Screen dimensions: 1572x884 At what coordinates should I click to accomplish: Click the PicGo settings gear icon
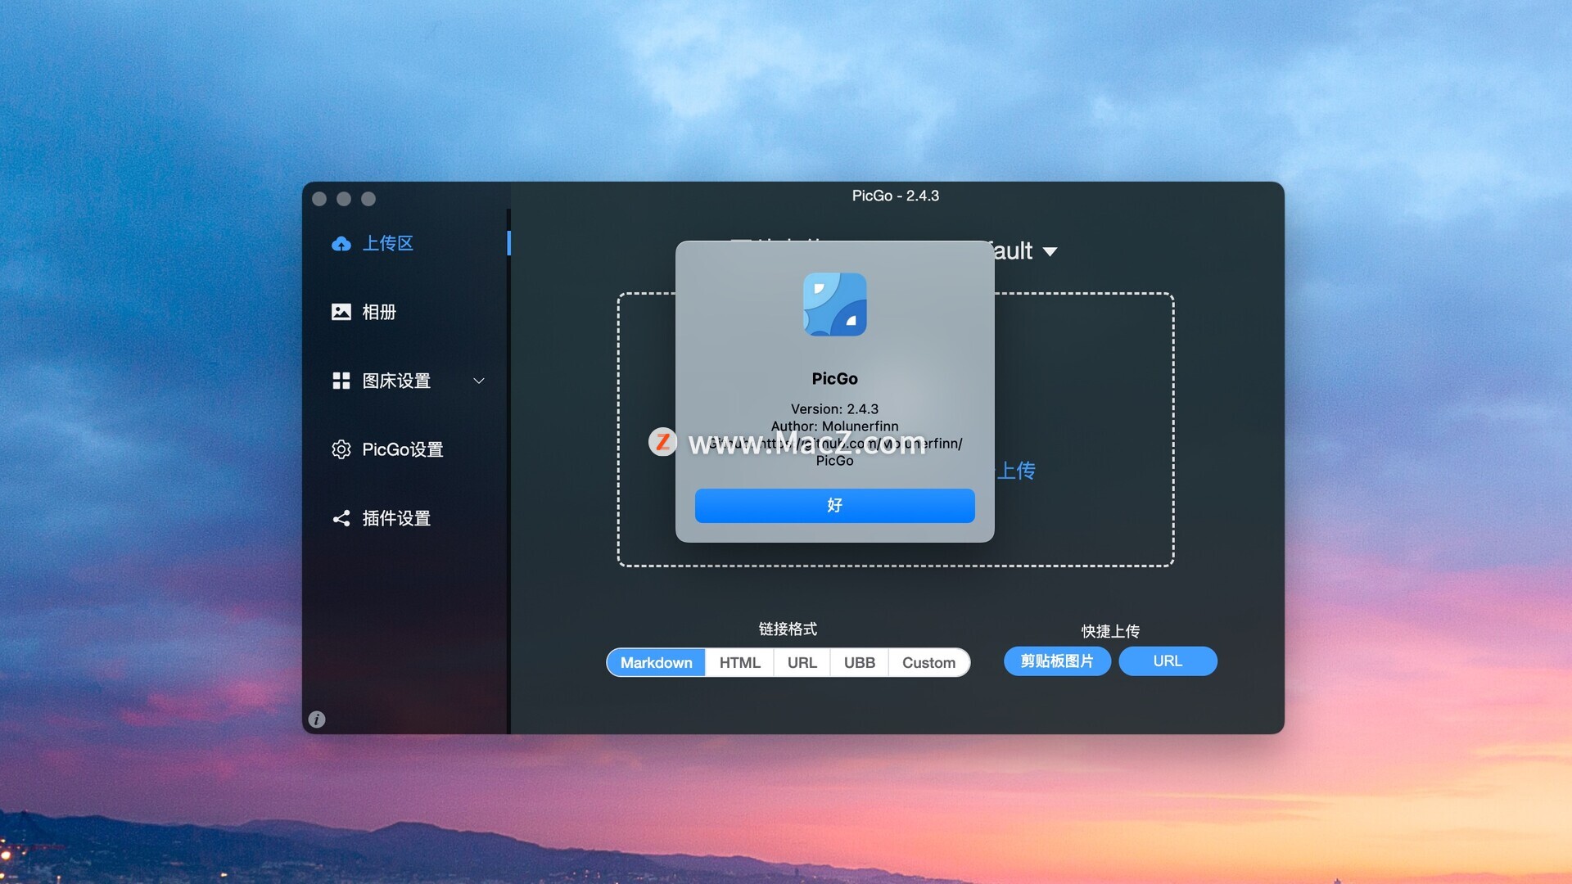(x=341, y=449)
